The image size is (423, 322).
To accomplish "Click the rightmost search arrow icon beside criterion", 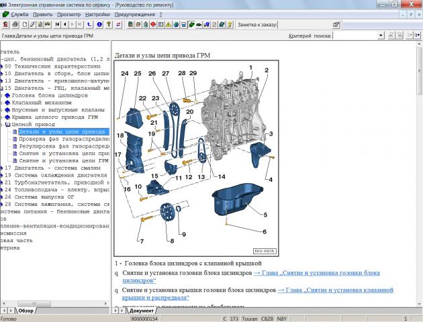I will click(418, 36).
